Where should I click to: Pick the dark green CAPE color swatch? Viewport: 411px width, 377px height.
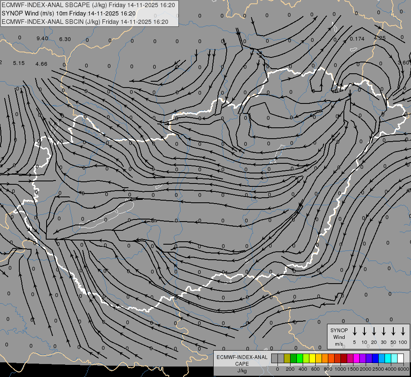pyautogui.click(x=293, y=358)
